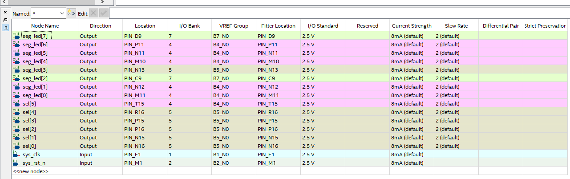Click the sys_rst_n input pin icon

[x=16, y=163]
